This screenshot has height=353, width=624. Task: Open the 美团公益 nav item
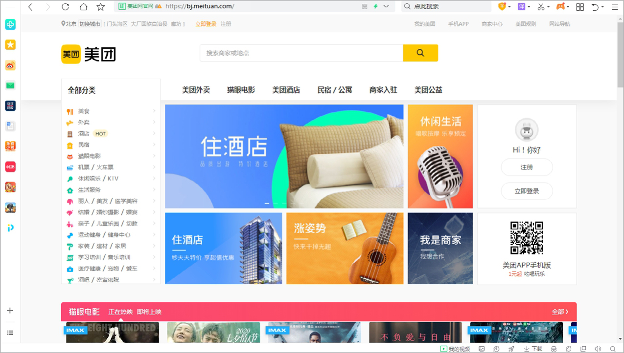pos(428,90)
